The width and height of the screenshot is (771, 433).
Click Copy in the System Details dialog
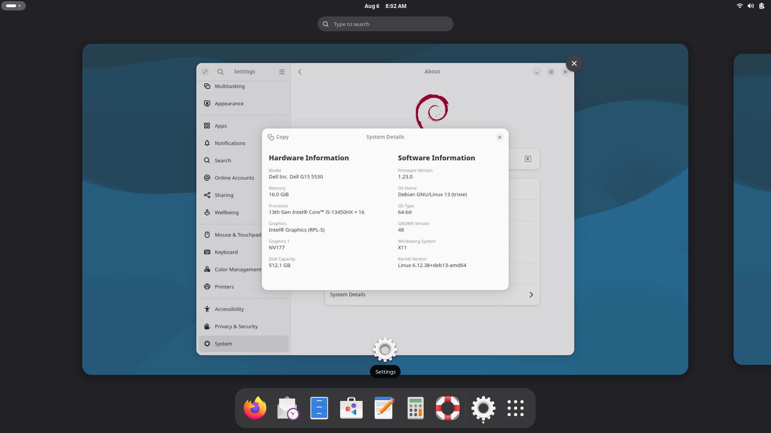tap(278, 137)
